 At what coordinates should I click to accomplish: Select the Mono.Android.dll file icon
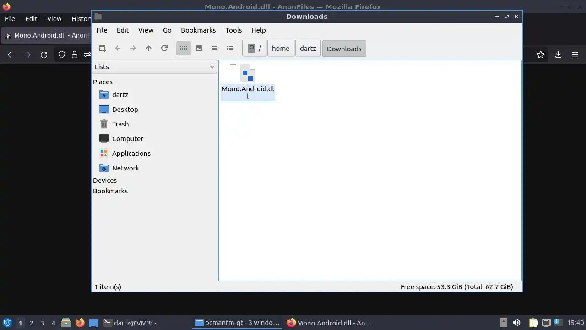248,74
